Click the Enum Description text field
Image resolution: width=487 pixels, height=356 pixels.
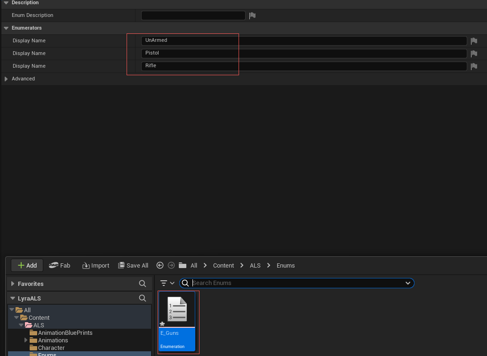click(193, 15)
